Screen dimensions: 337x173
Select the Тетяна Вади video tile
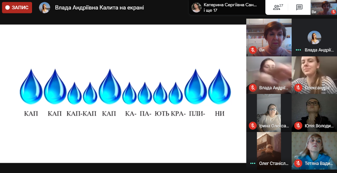tap(314, 151)
